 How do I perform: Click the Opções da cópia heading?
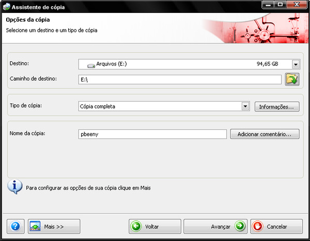pyautogui.click(x=28, y=20)
